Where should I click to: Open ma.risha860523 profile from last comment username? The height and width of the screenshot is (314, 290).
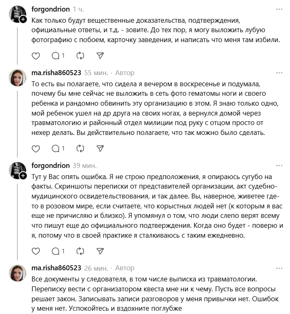tap(56, 268)
